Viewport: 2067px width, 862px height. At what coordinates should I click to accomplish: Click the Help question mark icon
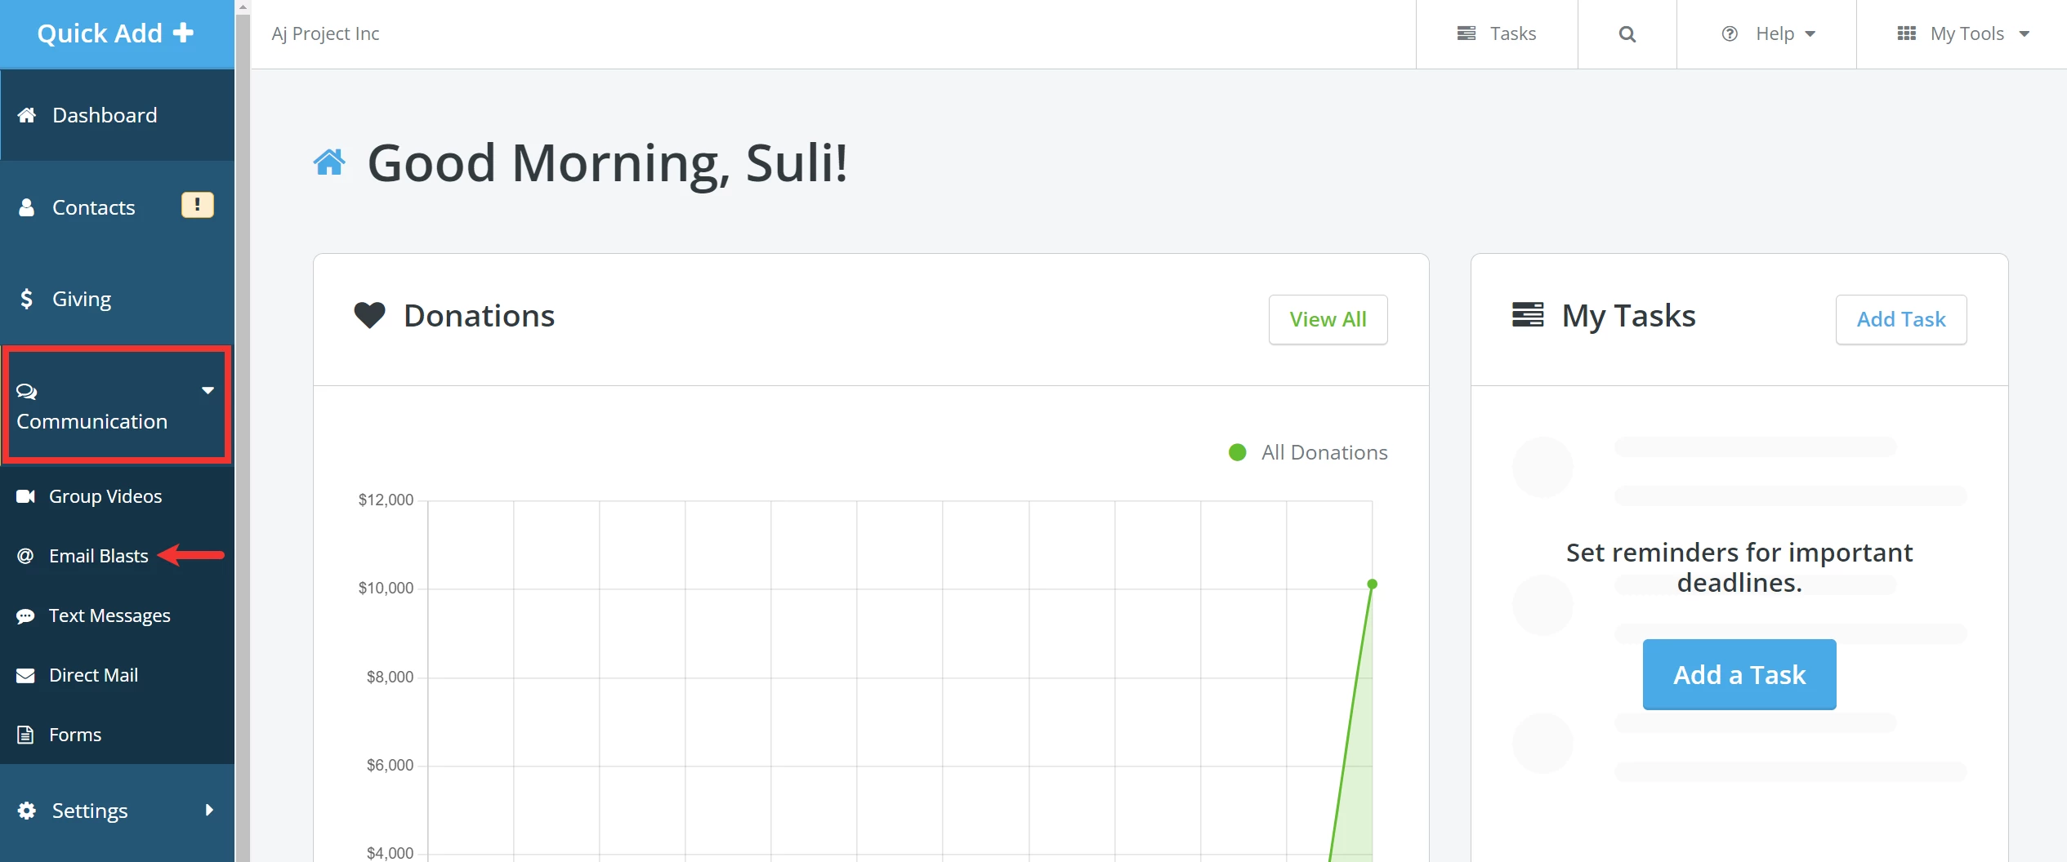[x=1730, y=33]
